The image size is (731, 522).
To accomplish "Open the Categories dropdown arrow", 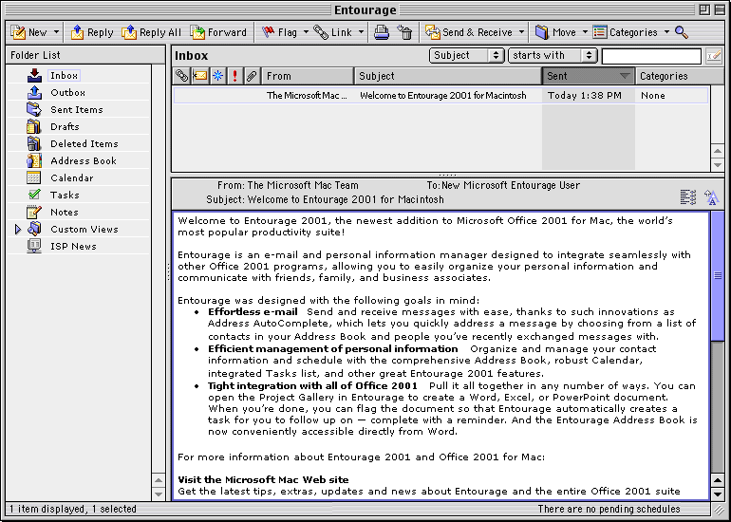I will pyautogui.click(x=666, y=32).
